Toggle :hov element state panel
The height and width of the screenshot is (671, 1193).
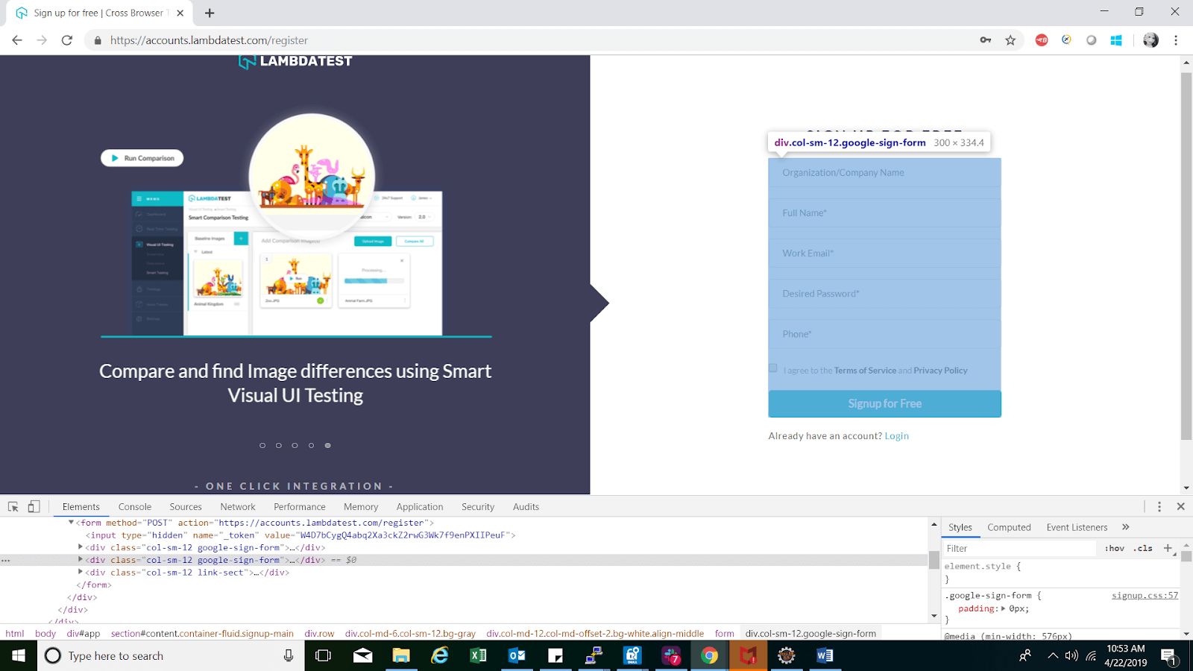[x=1115, y=548]
